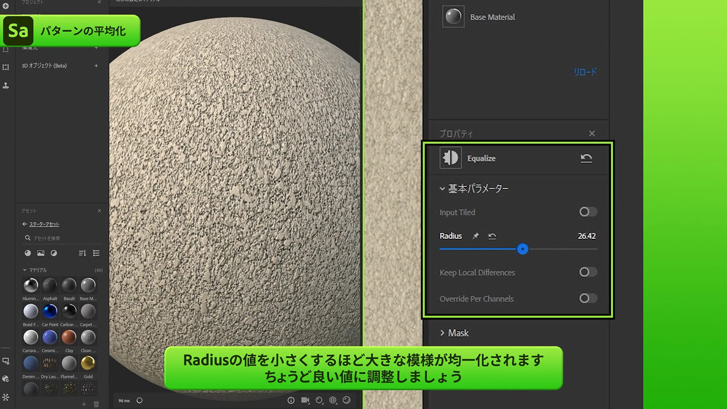This screenshot has height=409, width=727.
Task: Click the asset search field
Action: pos(63,238)
